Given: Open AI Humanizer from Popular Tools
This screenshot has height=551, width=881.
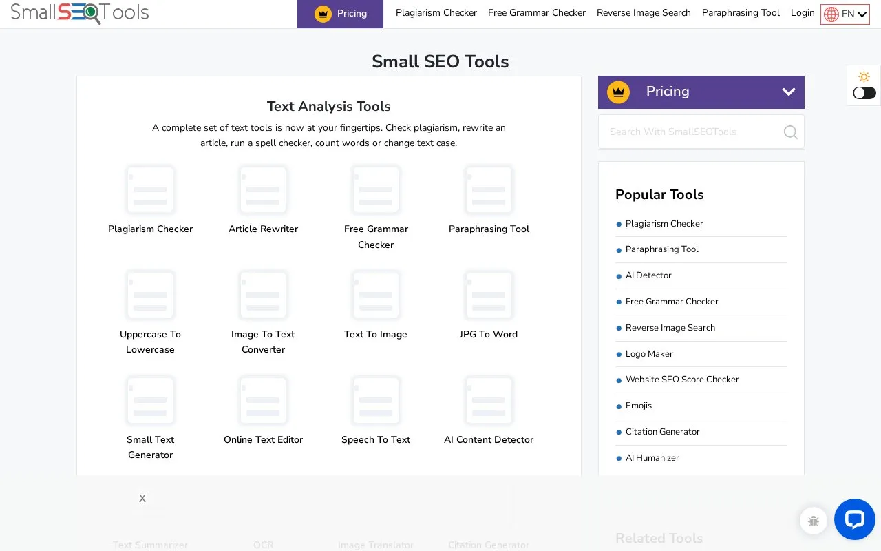Looking at the screenshot, I should [x=652, y=458].
